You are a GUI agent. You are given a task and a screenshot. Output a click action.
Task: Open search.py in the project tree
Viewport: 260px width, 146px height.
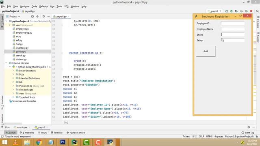click(20, 56)
